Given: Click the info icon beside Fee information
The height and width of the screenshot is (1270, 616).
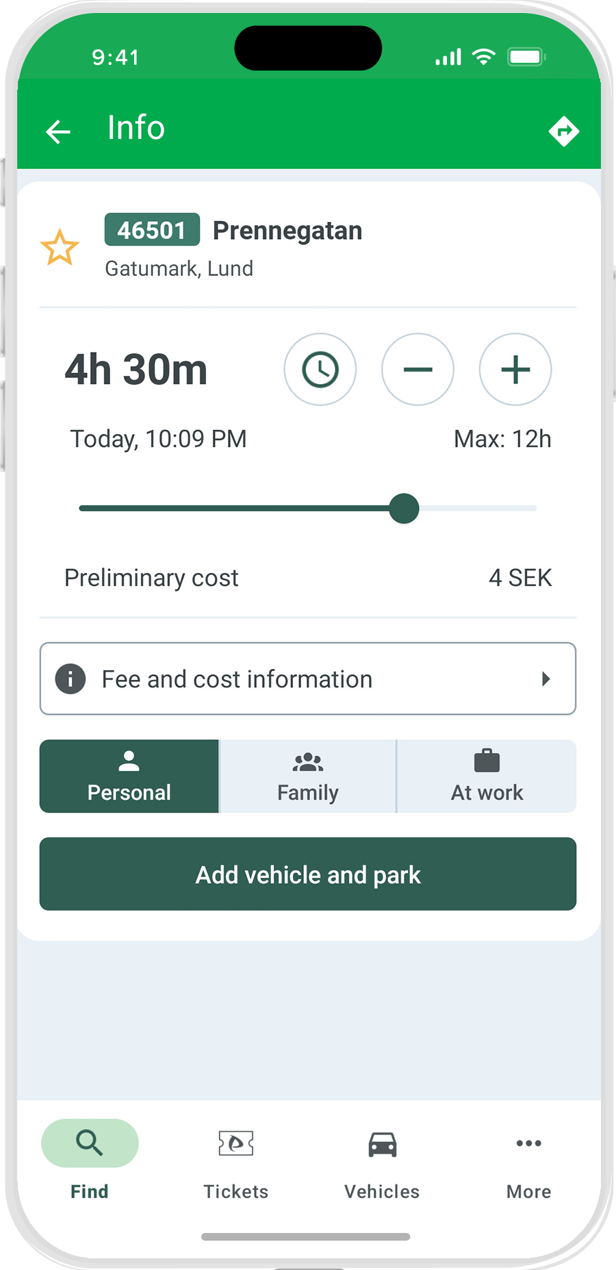Looking at the screenshot, I should coord(70,679).
